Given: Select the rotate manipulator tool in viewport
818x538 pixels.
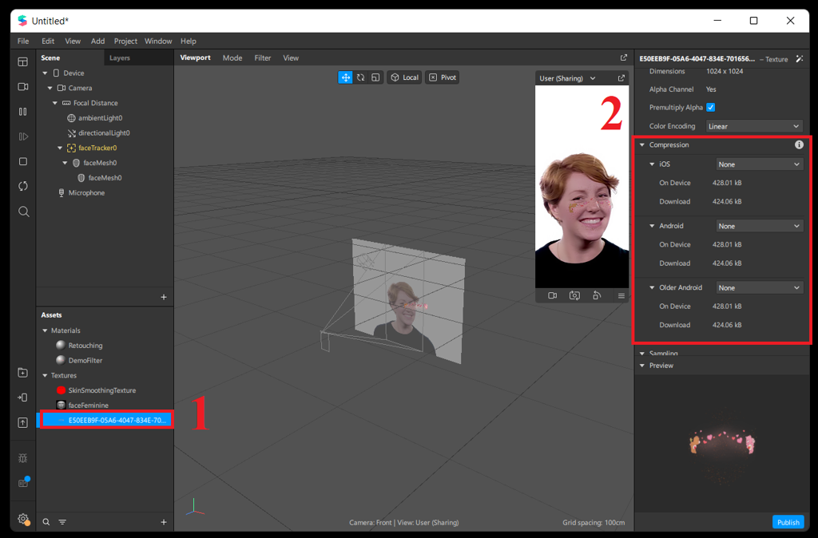Looking at the screenshot, I should (x=360, y=77).
